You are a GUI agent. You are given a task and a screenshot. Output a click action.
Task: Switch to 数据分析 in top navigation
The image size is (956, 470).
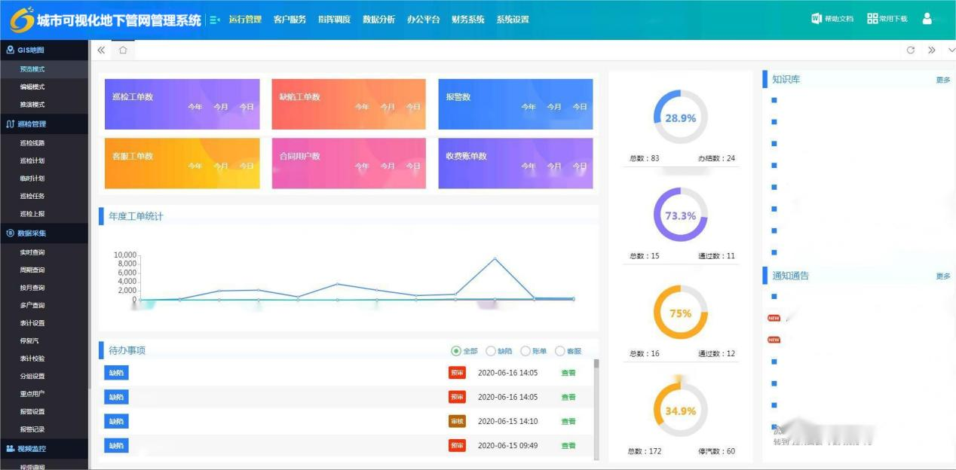378,20
